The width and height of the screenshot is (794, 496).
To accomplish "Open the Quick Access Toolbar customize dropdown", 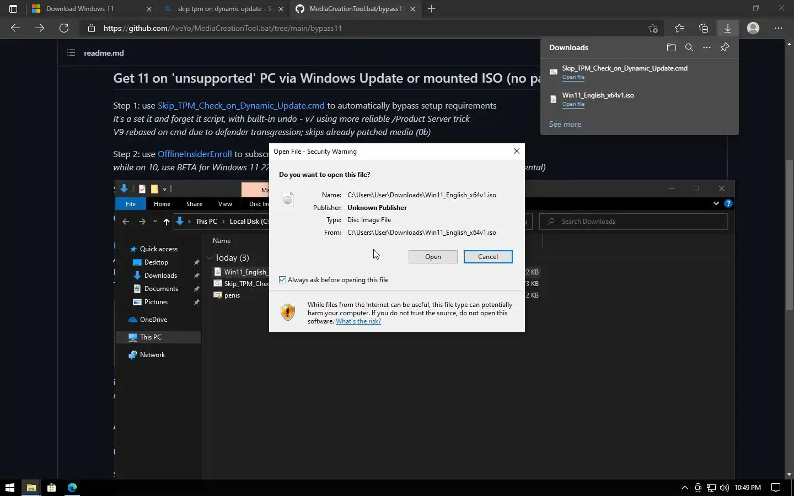I will click(164, 189).
